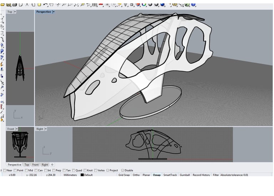The image size is (274, 196).
Task: Check the Perp osnap option
Action: pyautogui.click(x=54, y=170)
